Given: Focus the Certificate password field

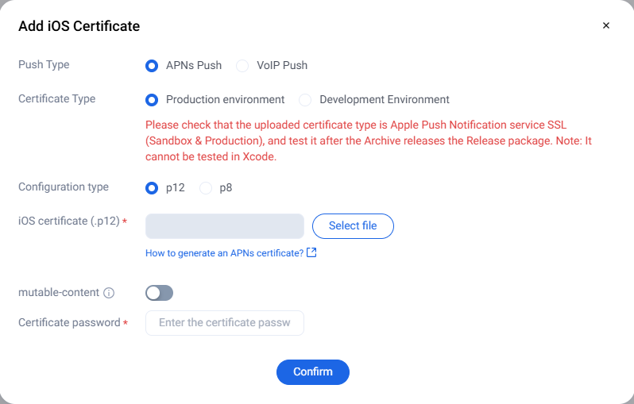Looking at the screenshot, I should coord(225,323).
